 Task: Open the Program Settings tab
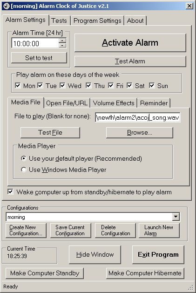coord(97,20)
